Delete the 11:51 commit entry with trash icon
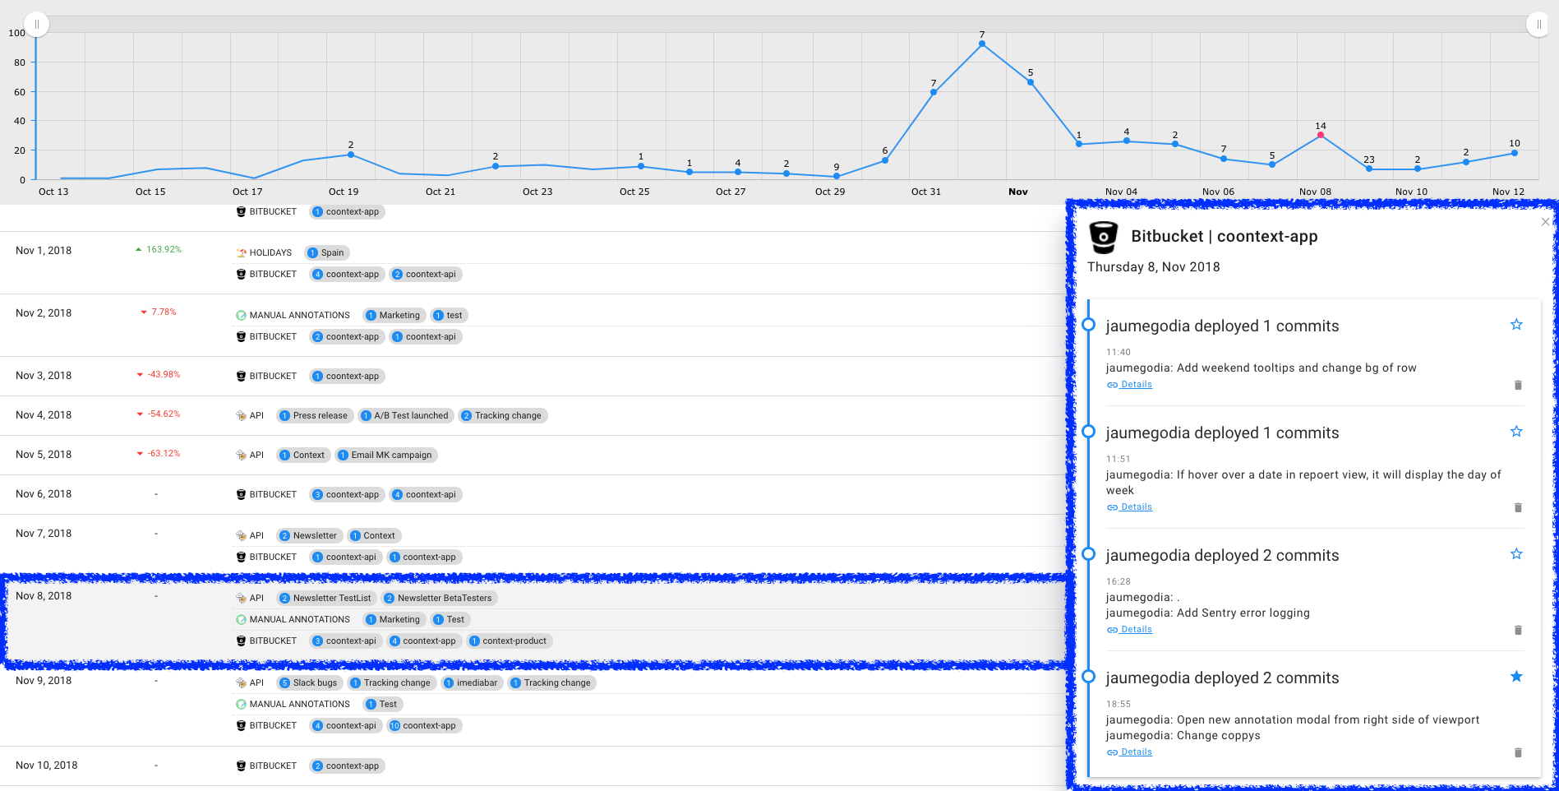 pos(1518,507)
